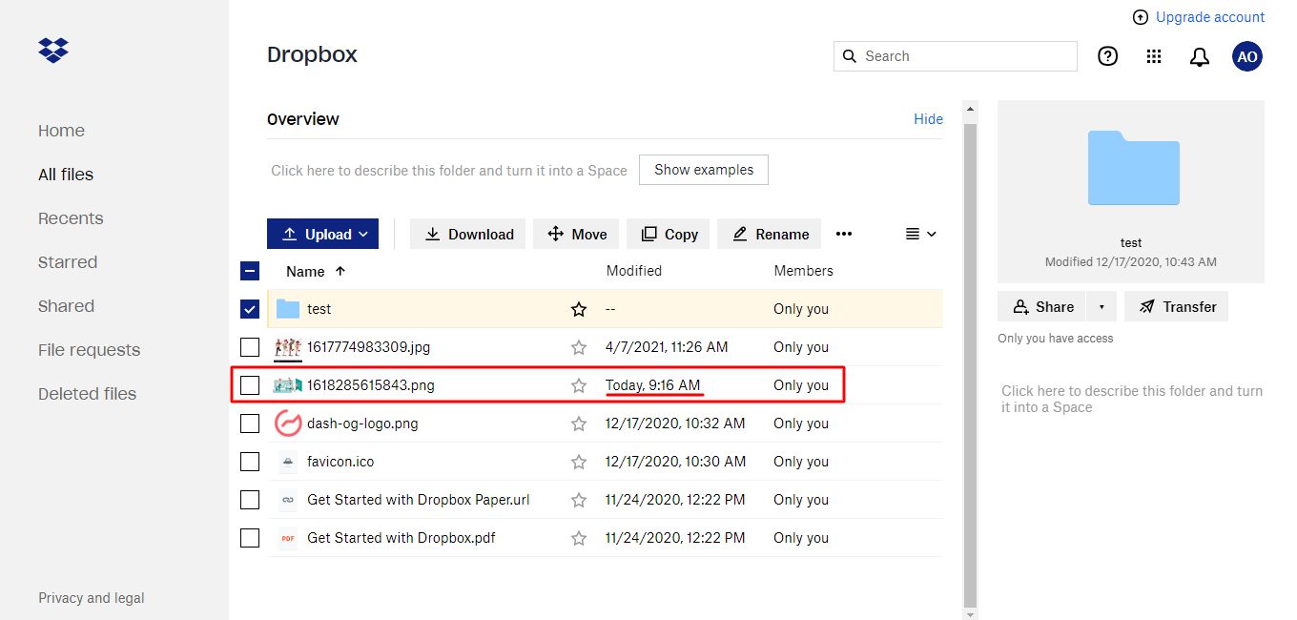Toggle the select-all checkbox in header
1297x620 pixels.
pyautogui.click(x=250, y=271)
